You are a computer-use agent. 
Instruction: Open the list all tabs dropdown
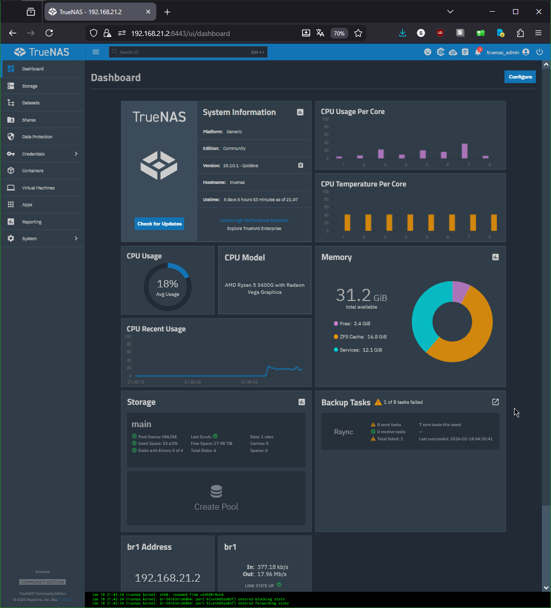tap(450, 12)
